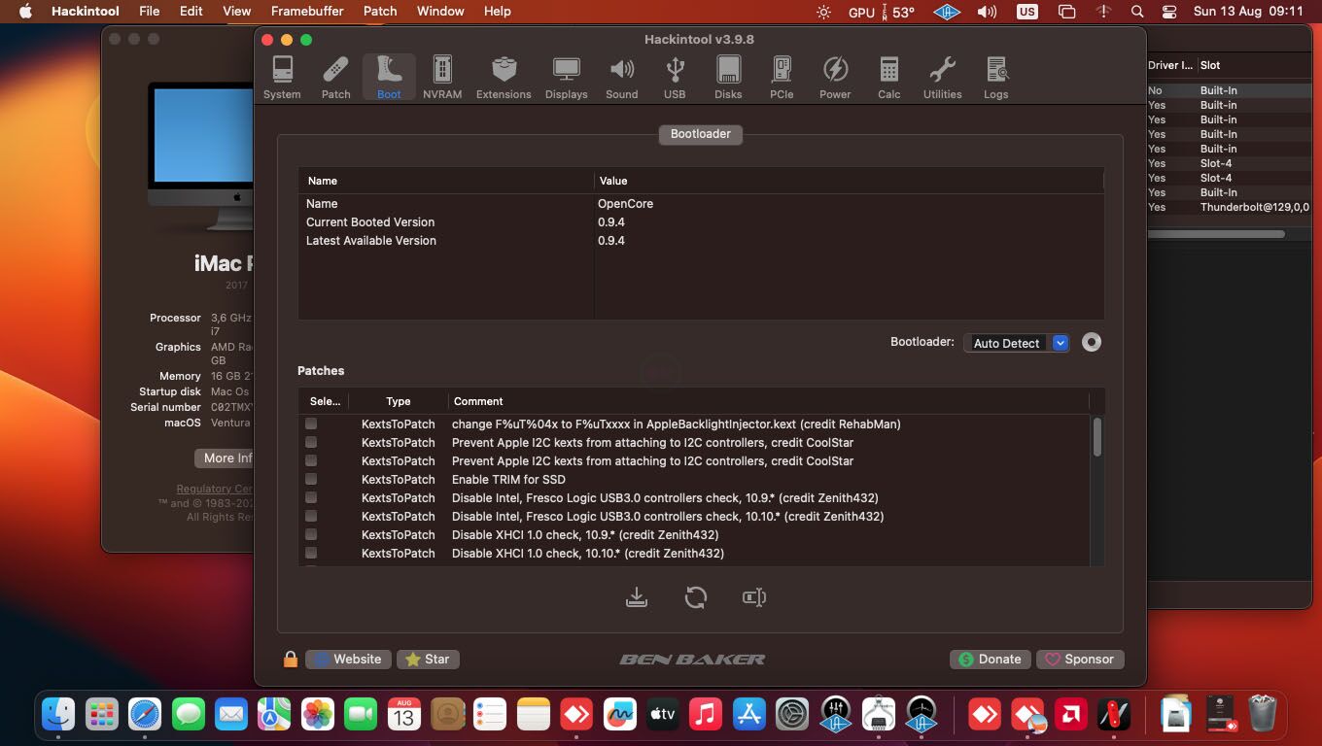Open the Patch menu in the menu bar
1322x746 pixels.
tap(379, 11)
